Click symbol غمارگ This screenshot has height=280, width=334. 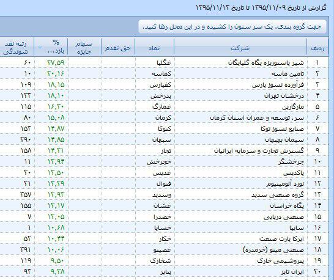[161, 106]
